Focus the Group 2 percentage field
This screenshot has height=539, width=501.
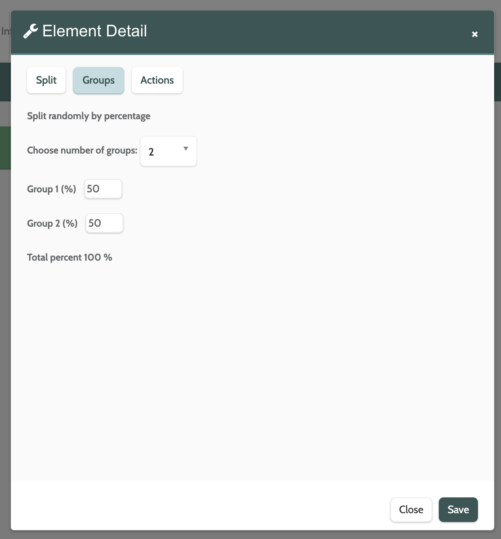click(104, 223)
